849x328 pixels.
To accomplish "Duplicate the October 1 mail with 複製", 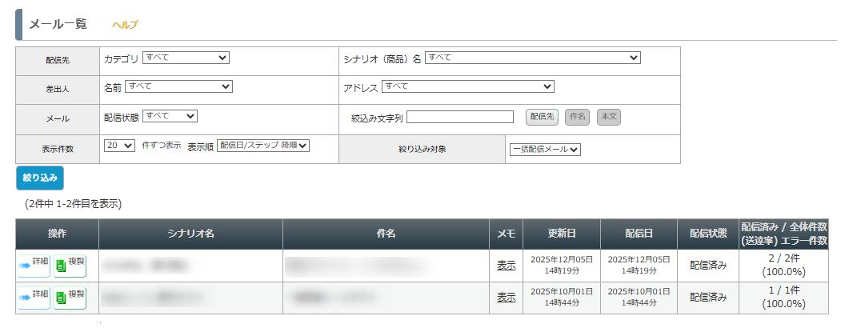I will click(x=70, y=297).
